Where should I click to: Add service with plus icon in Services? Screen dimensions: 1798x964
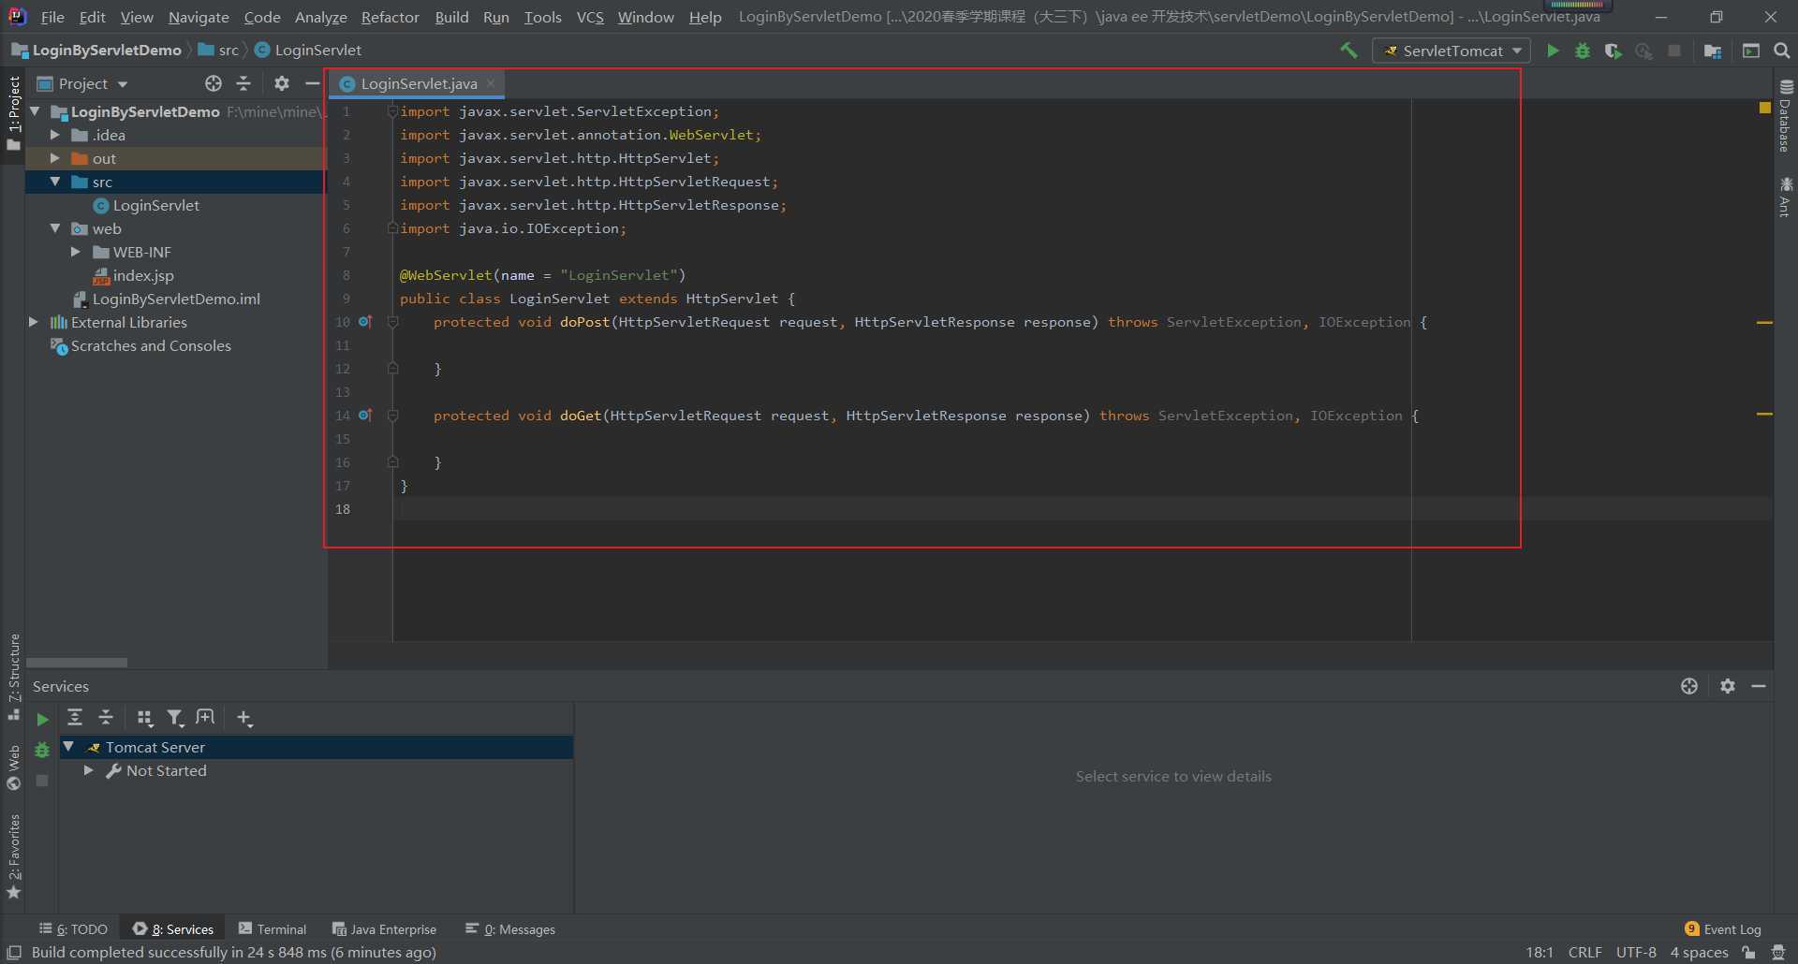pyautogui.click(x=244, y=718)
